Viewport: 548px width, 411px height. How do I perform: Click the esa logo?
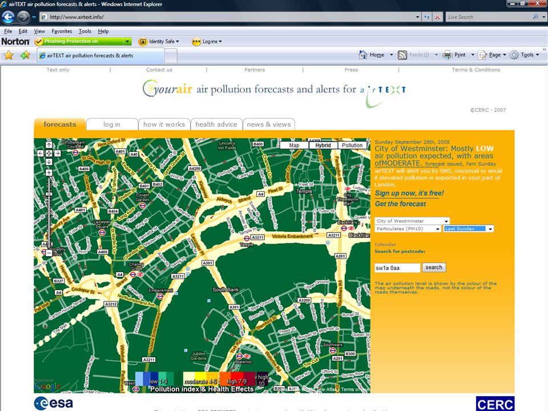click(54, 403)
